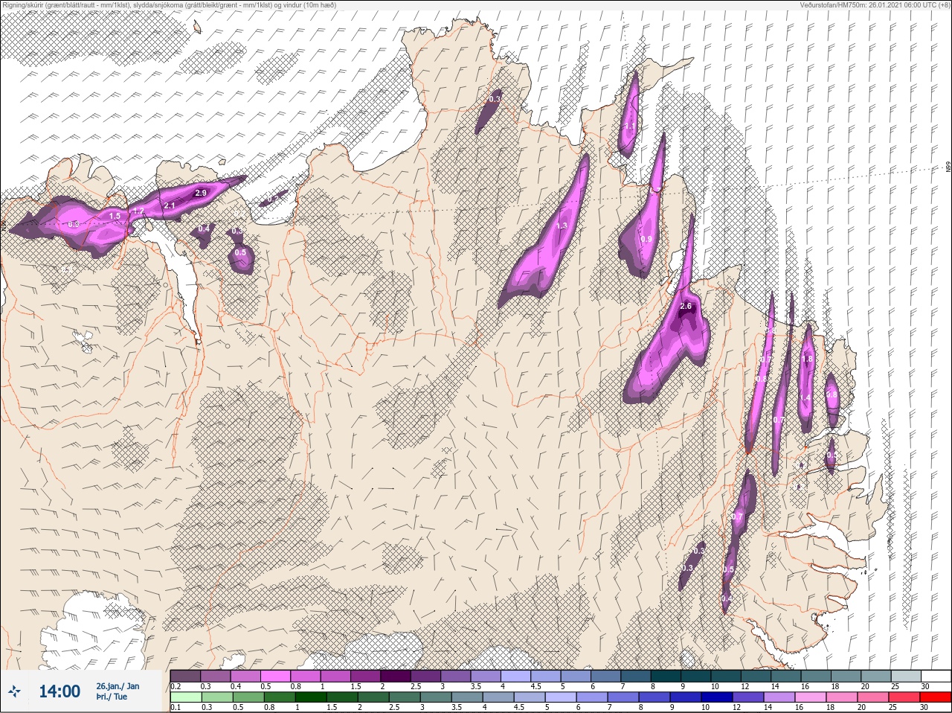Select lower legend swatch between 1 and 1.5
952x713 pixels.
click(x=311, y=697)
